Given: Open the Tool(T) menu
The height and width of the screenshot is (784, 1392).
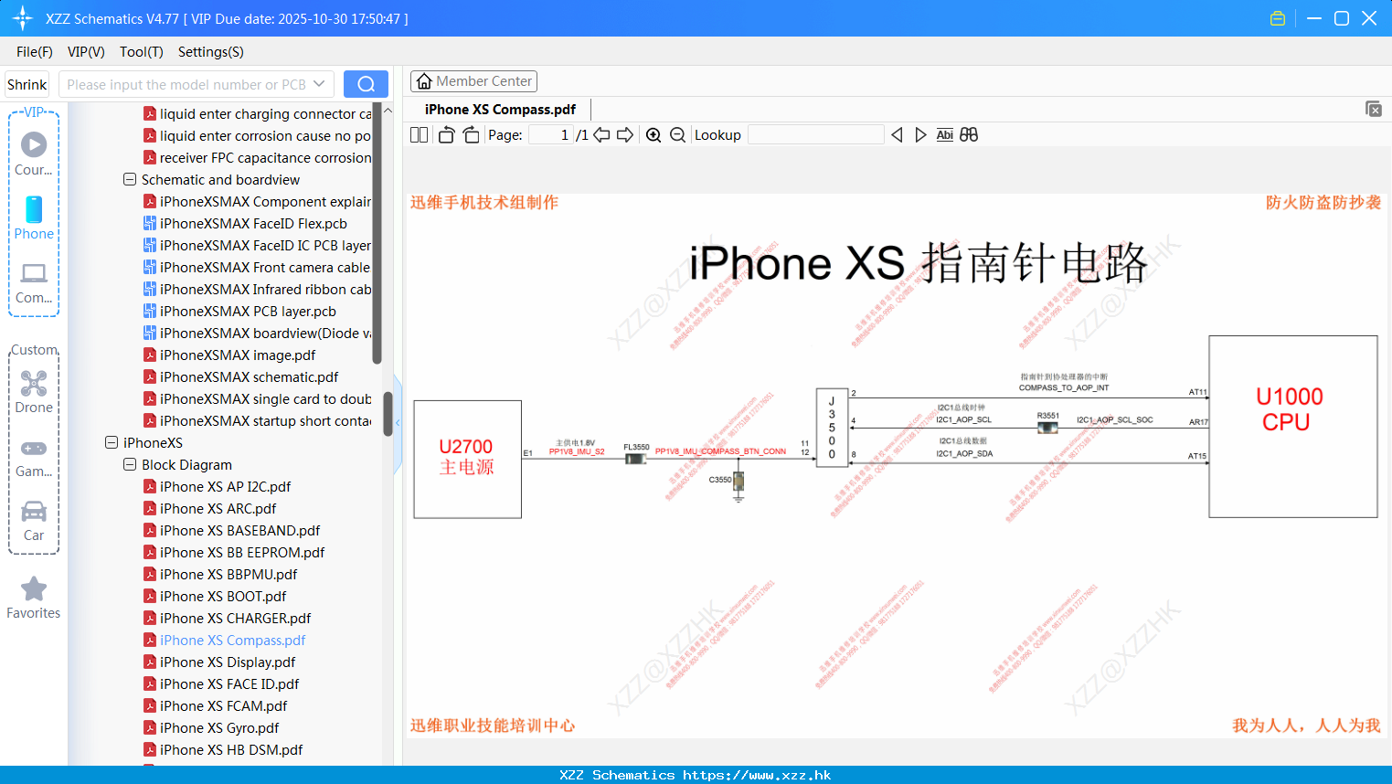Looking at the screenshot, I should (142, 52).
